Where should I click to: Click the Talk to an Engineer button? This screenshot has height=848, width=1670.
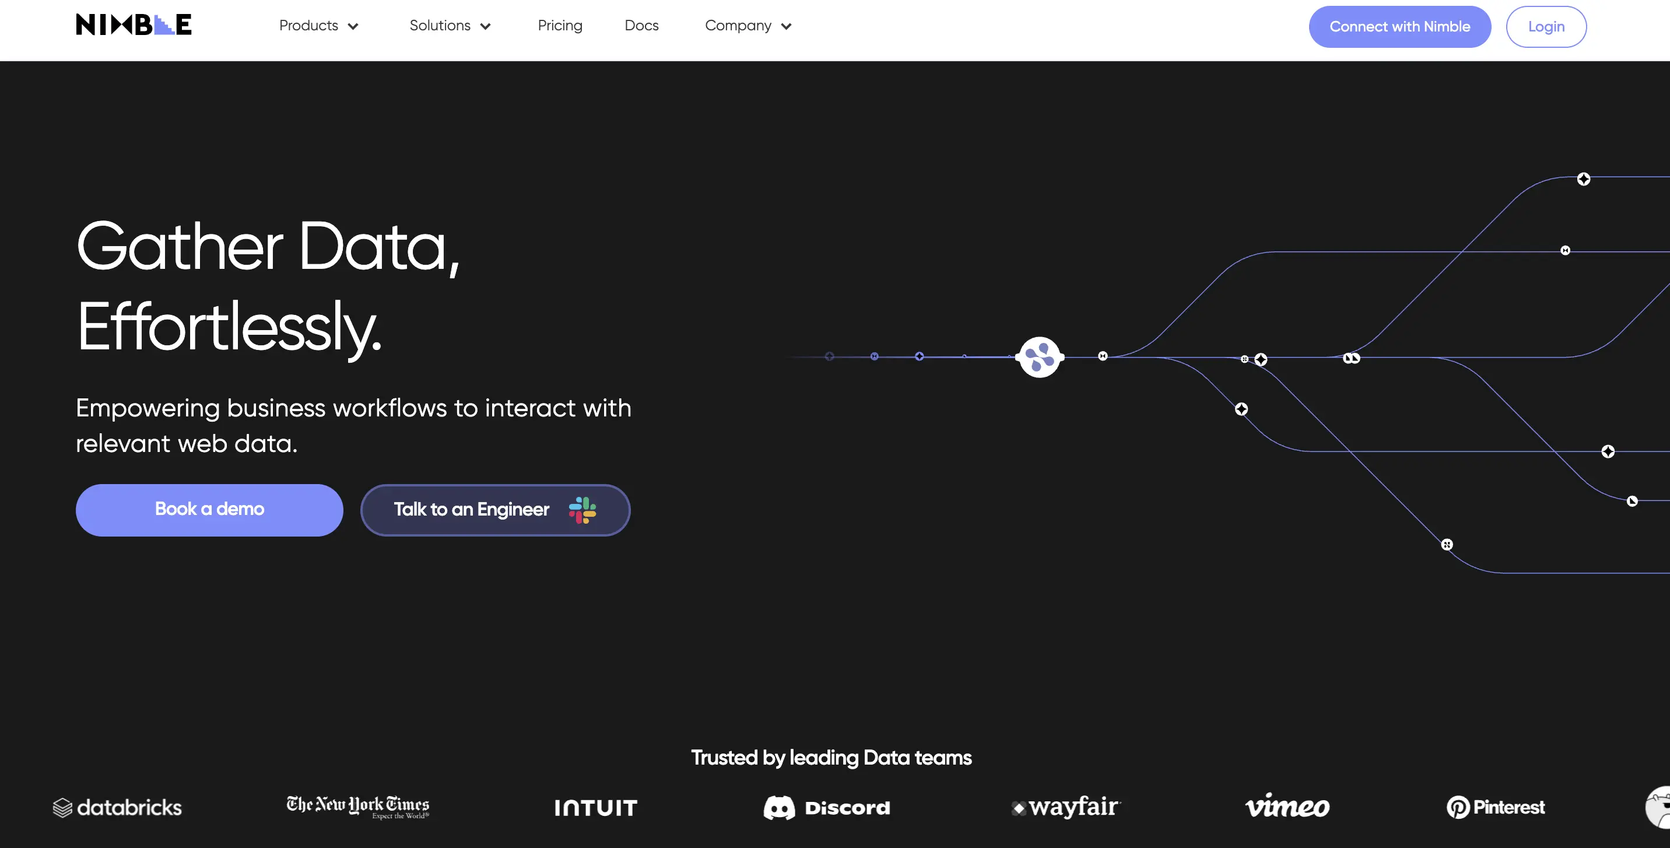[x=494, y=510]
